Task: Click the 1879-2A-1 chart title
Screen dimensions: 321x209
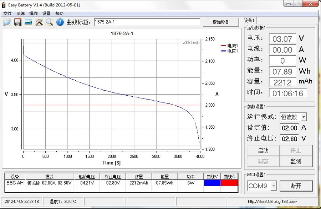Action: [x=122, y=33]
